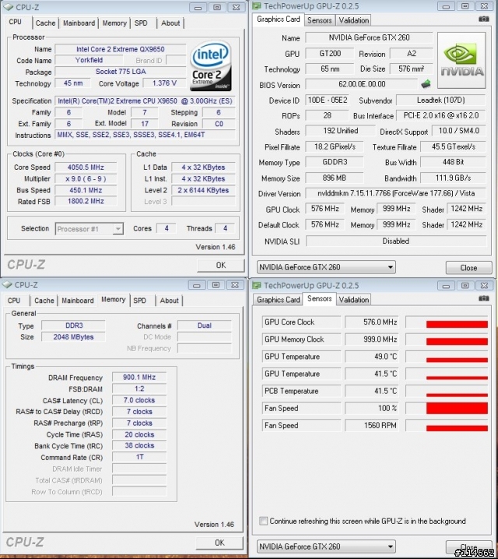Click the camera screenshot icon in the GPU-Z Sensors window

tap(483, 298)
